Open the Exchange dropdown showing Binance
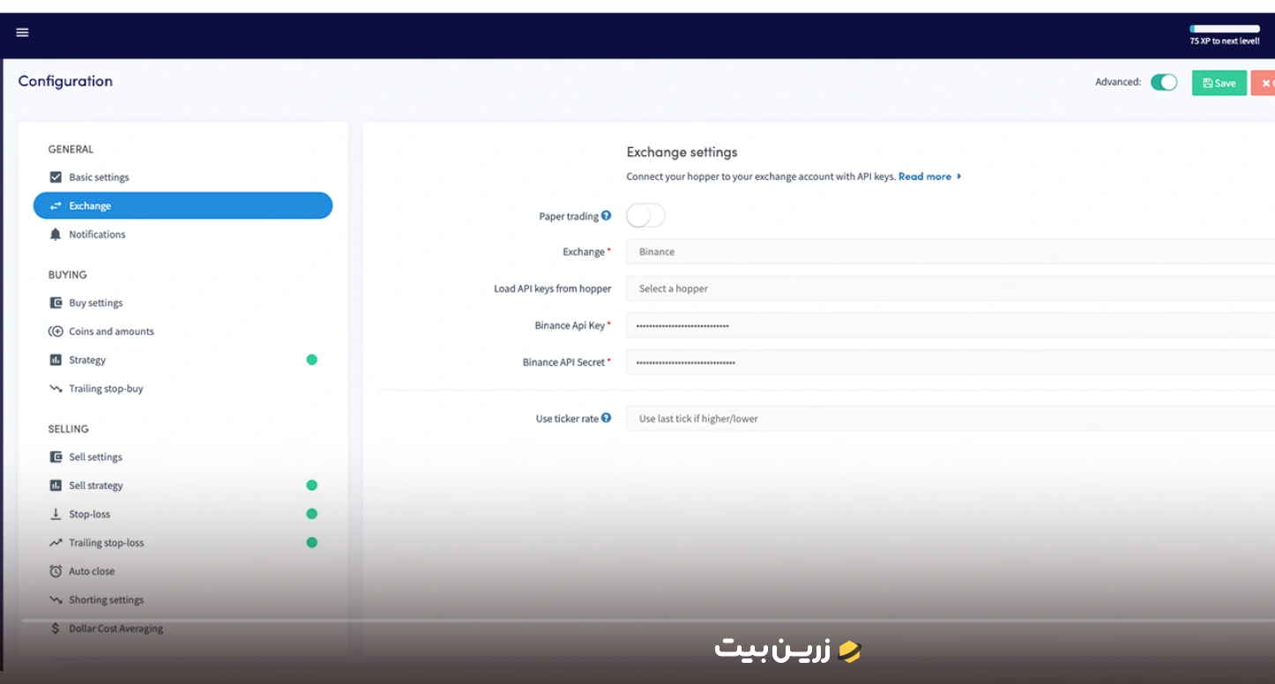Viewport: 1275px width, 684px height. (951, 252)
